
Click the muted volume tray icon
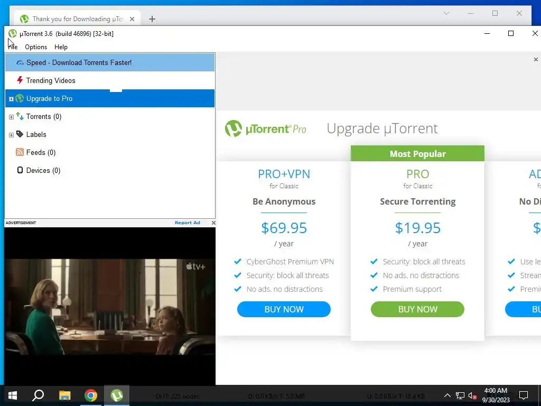click(472, 395)
